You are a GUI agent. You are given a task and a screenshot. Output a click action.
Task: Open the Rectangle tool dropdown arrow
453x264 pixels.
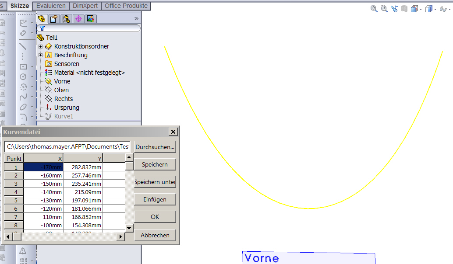[32, 66]
